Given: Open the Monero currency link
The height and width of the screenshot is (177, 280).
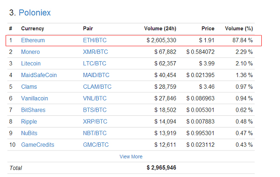Looking at the screenshot, I should [30, 52].
